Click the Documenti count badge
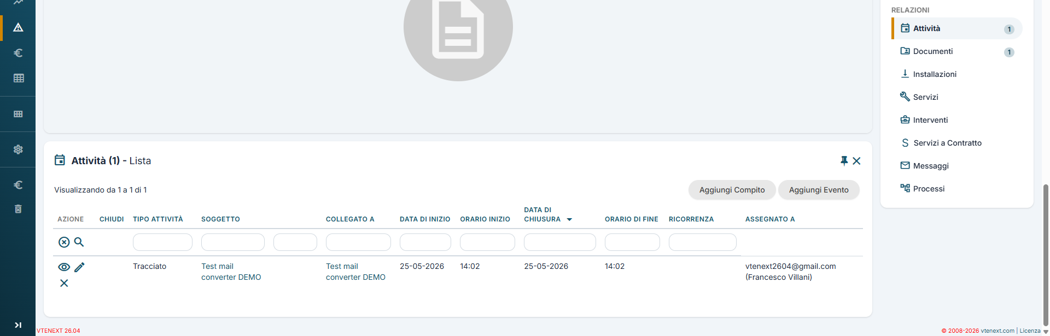 click(x=1009, y=52)
